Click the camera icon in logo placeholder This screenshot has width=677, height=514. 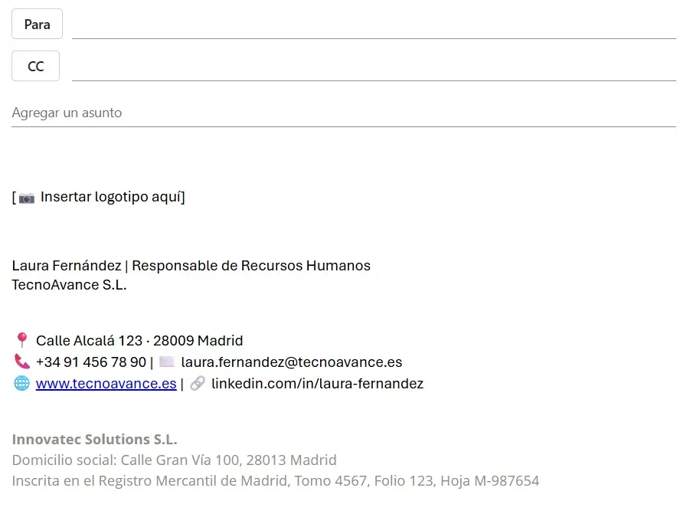[27, 198]
